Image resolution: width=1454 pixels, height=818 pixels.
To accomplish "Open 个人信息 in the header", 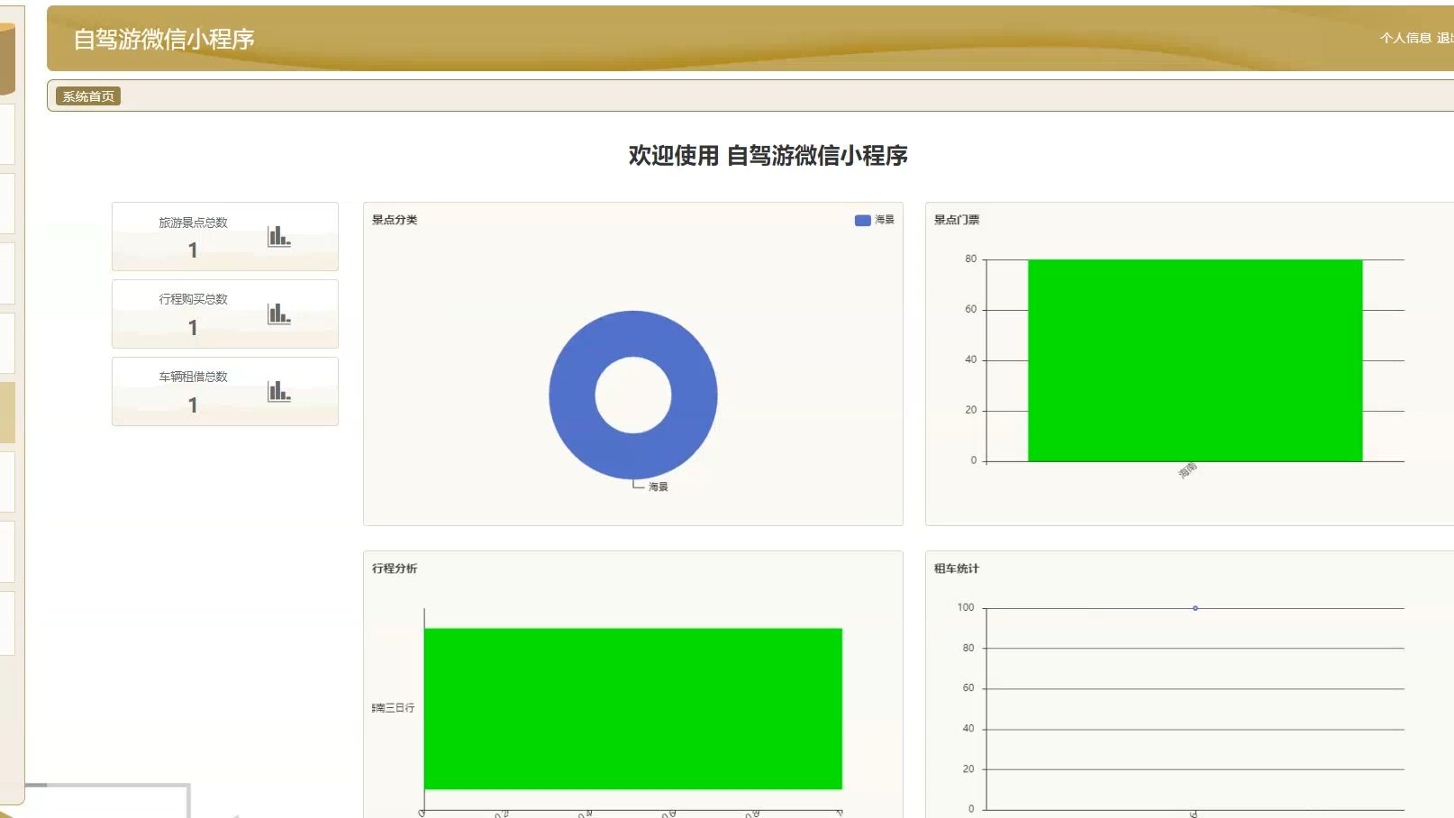I will (1405, 38).
